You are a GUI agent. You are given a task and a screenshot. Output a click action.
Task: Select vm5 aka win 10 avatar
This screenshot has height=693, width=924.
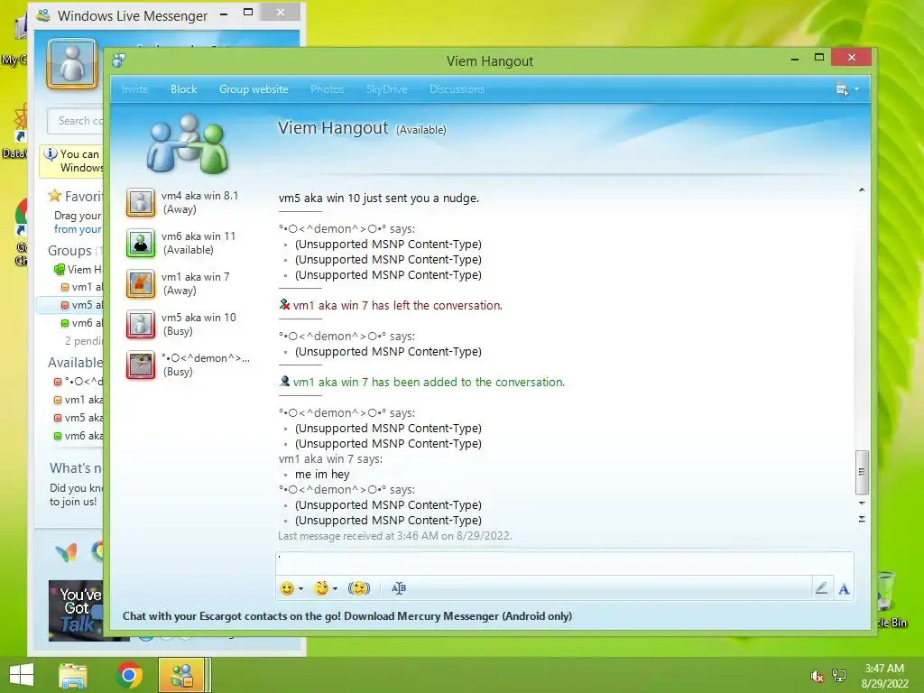coord(141,324)
